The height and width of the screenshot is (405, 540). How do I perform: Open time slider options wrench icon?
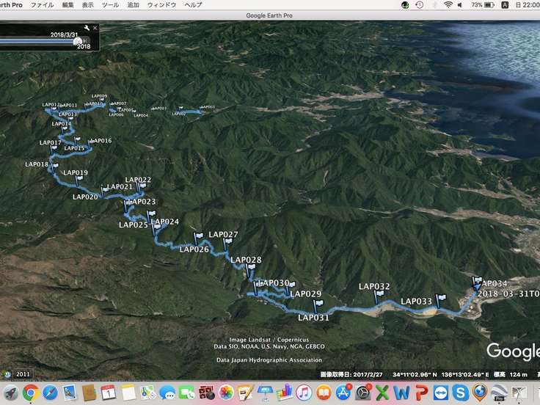[x=87, y=29]
